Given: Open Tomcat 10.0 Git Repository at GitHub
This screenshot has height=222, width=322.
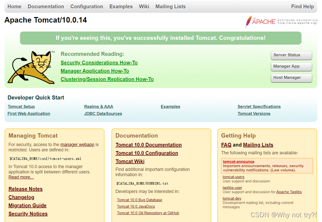Looking at the screenshot, I should click(148, 213).
